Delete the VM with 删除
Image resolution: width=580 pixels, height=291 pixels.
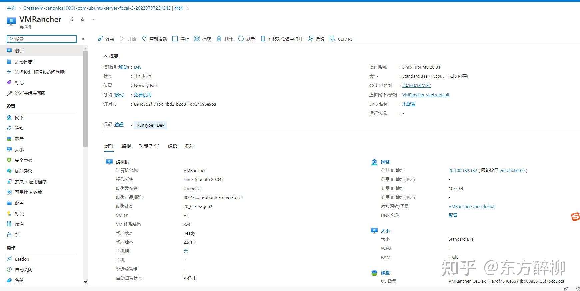pos(225,39)
